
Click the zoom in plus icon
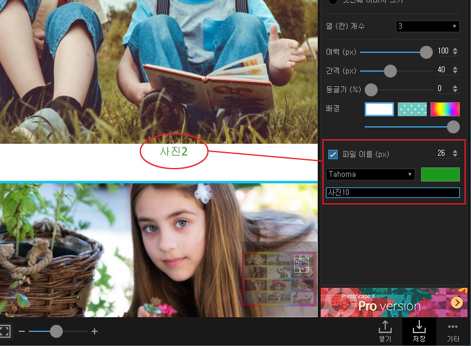click(x=95, y=331)
